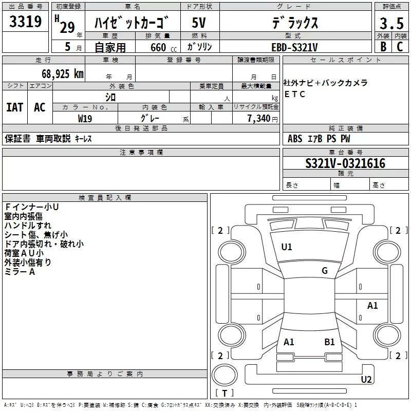Select the 車台番号 header
The image size is (411, 411).
pos(346,152)
